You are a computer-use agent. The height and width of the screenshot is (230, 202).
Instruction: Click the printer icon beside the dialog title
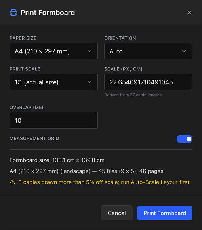pos(13,12)
